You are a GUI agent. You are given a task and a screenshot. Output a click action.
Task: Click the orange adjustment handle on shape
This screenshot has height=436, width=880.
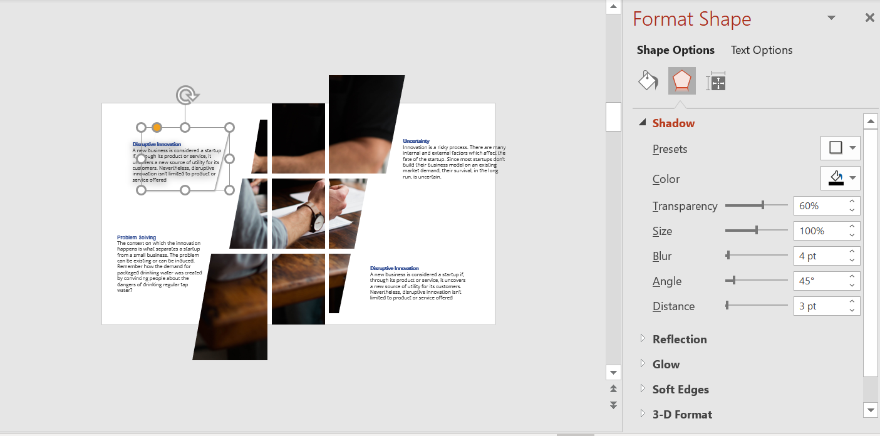click(157, 128)
